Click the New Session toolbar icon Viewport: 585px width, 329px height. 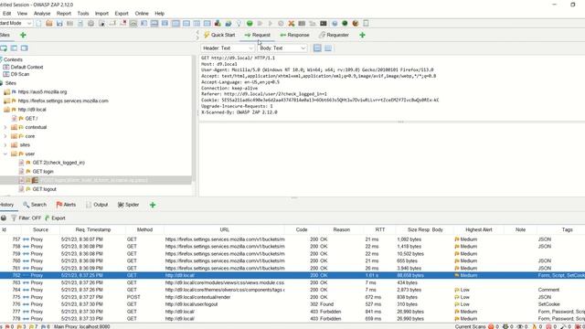[x=38, y=23]
